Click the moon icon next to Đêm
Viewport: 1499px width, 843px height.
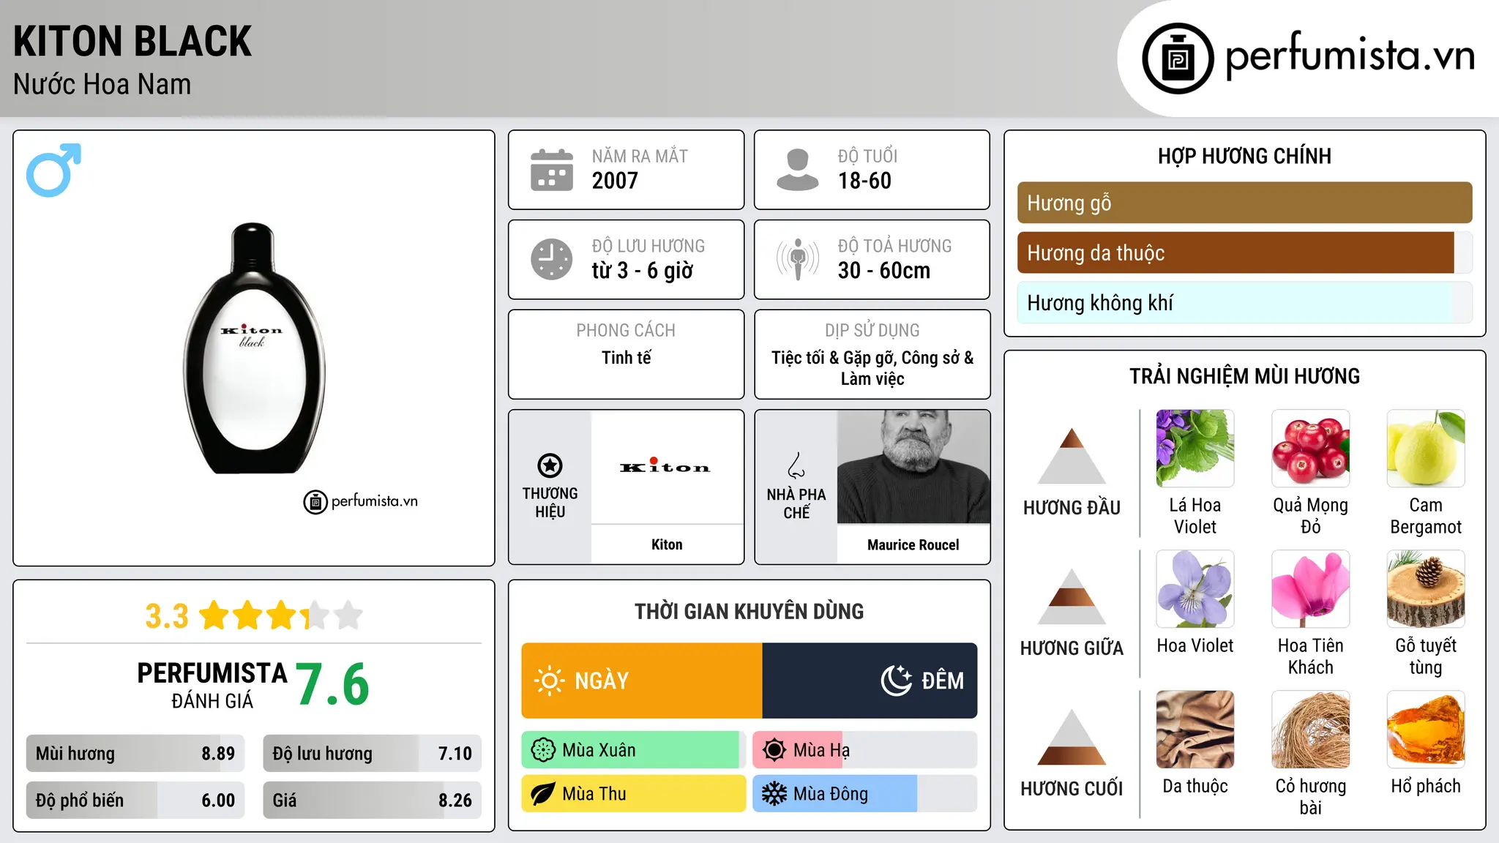[x=896, y=681]
